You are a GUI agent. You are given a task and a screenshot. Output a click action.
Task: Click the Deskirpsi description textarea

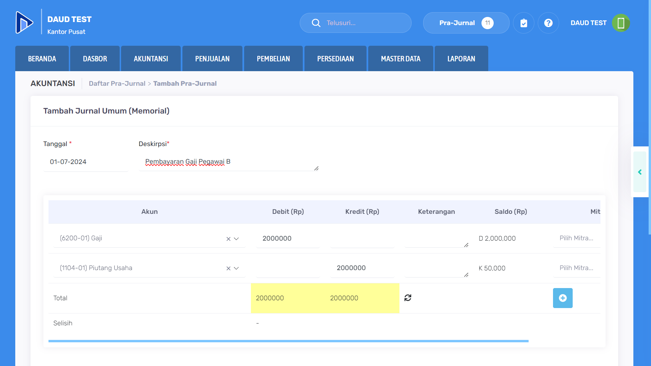pyautogui.click(x=229, y=162)
